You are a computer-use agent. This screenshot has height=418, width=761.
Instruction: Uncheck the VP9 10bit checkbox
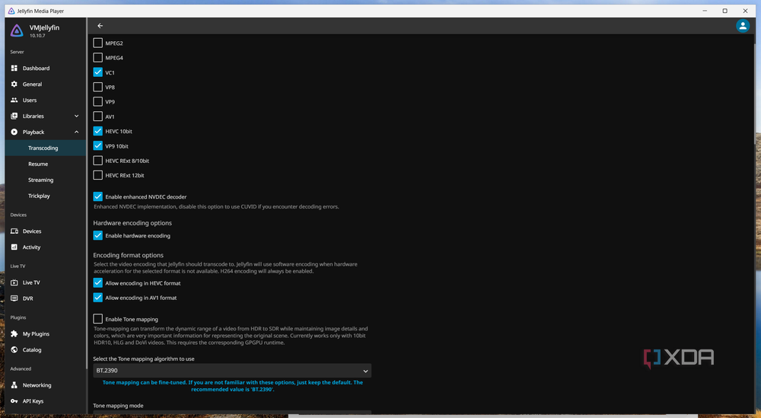97,145
